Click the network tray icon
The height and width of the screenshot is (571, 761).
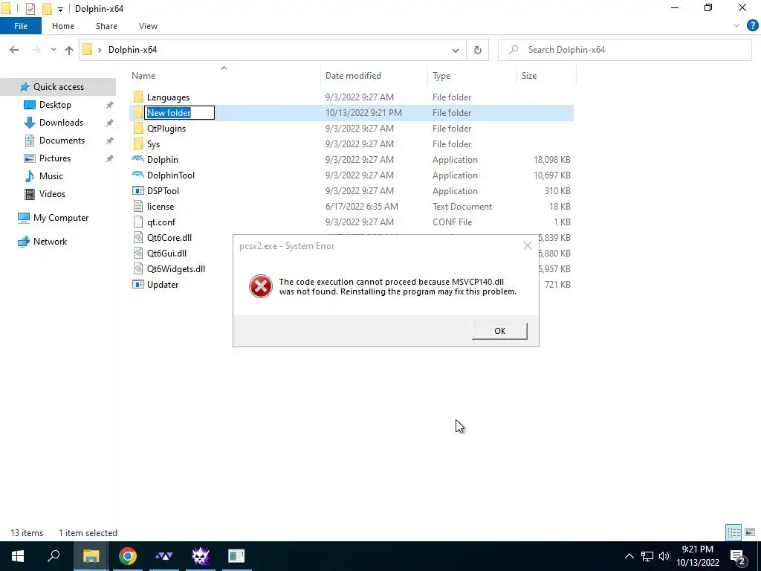point(647,556)
